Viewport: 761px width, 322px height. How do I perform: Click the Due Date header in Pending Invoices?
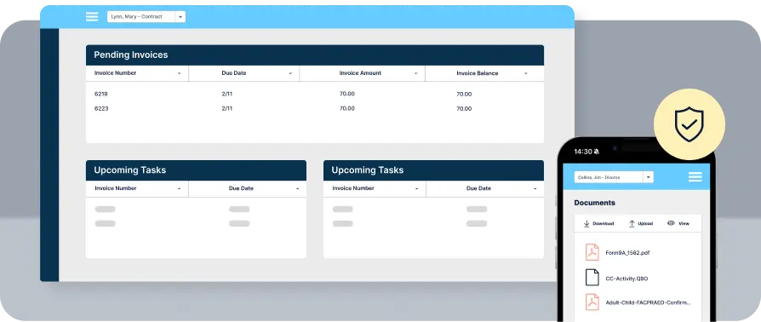[x=234, y=73]
